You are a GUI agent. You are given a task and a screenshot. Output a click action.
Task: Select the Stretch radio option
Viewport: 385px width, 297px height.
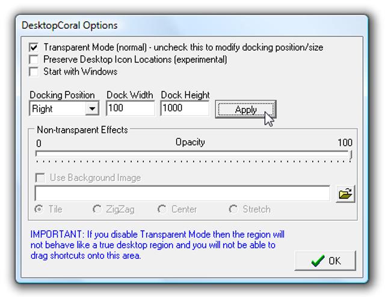(x=233, y=209)
